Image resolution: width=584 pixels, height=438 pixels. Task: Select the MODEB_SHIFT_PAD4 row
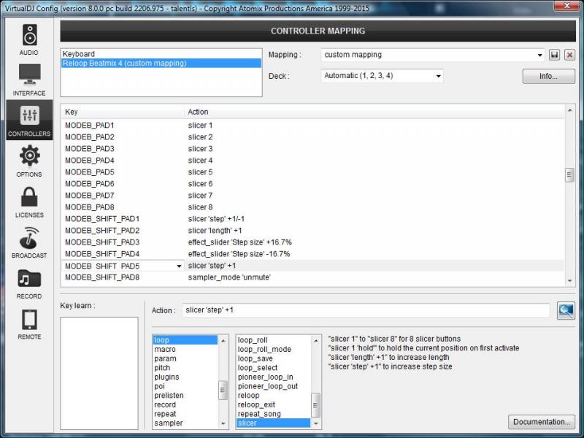point(313,254)
